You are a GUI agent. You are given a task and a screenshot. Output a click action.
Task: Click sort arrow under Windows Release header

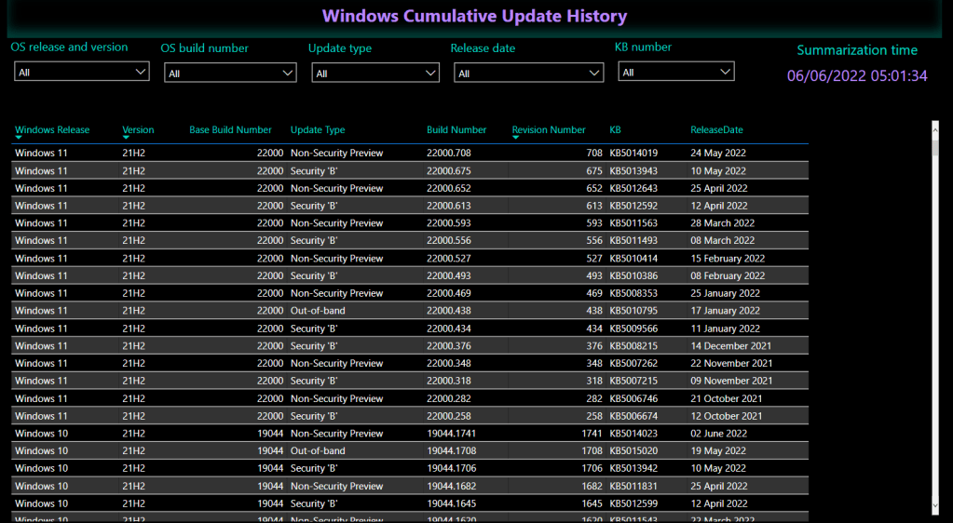tap(18, 138)
